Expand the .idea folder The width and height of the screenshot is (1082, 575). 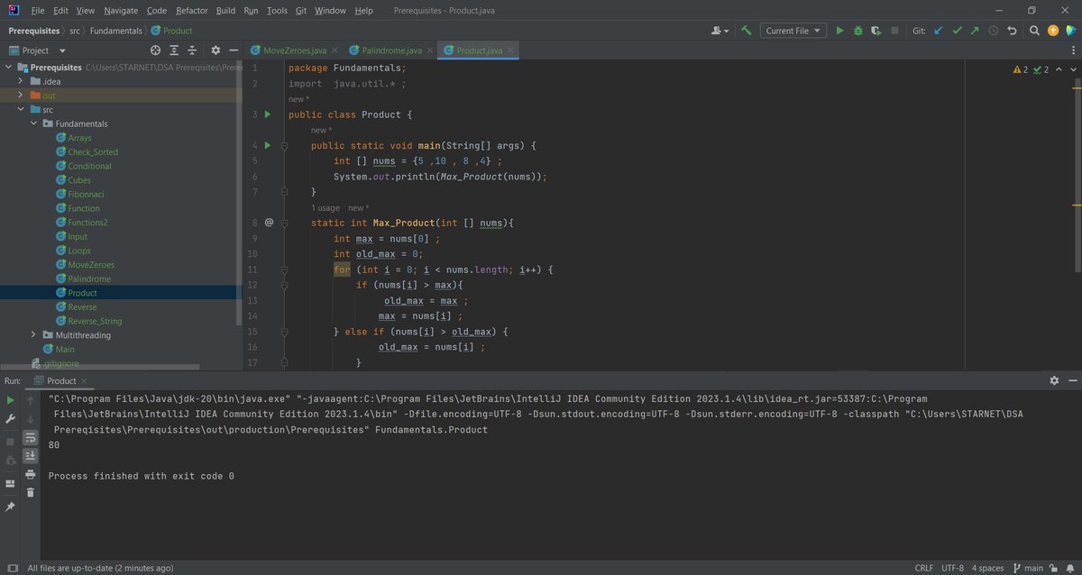pos(22,81)
